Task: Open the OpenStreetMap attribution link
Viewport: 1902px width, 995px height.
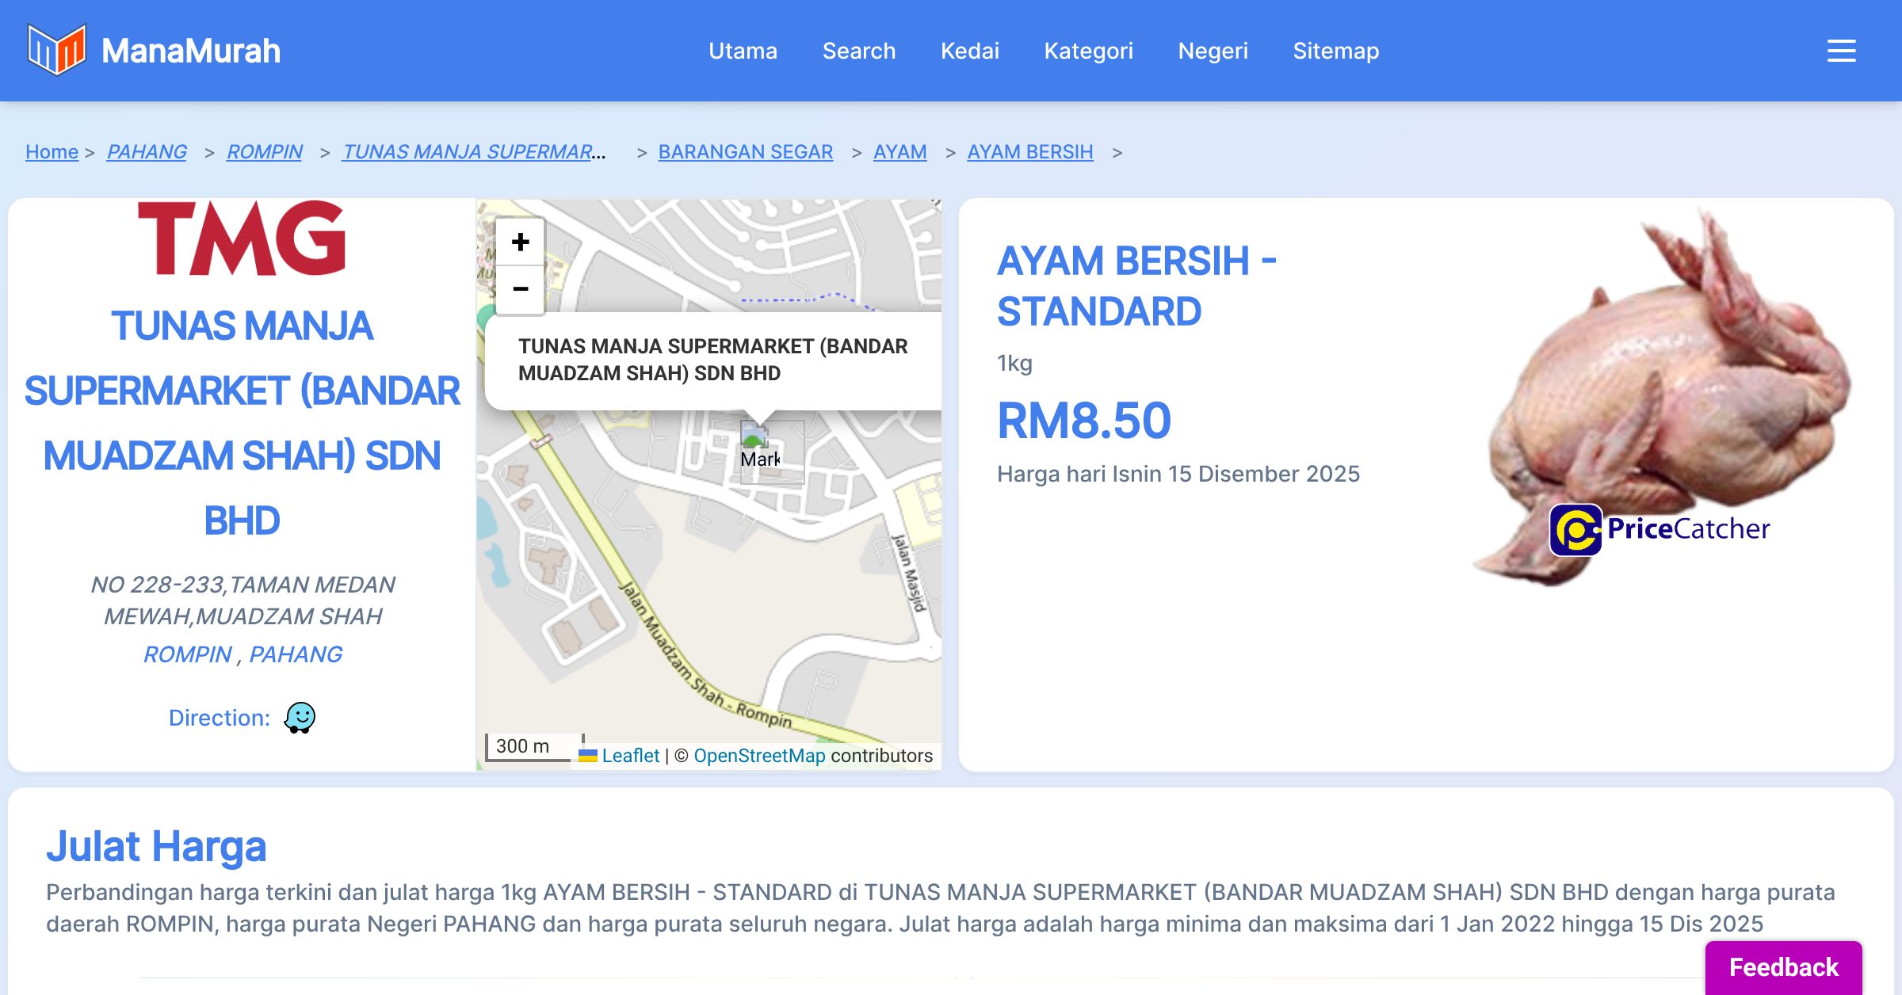Action: (759, 756)
